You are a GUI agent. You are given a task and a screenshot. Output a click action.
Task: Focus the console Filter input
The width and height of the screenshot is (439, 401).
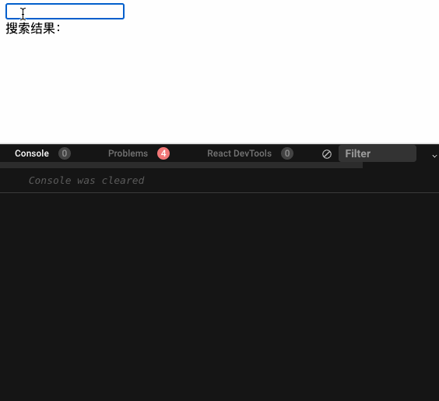(378, 153)
